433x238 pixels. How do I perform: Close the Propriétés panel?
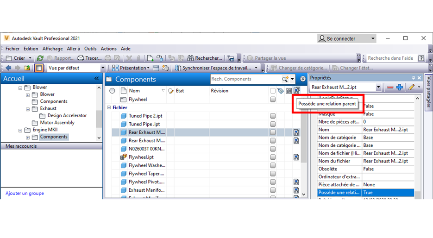419,78
